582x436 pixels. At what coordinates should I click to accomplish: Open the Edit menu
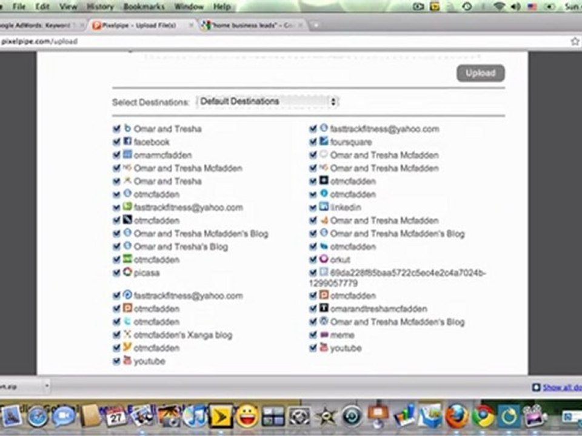pos(42,6)
